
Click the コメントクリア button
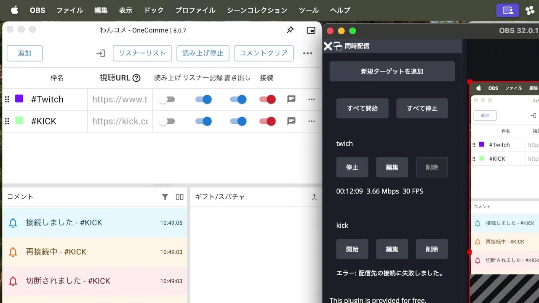click(x=264, y=53)
